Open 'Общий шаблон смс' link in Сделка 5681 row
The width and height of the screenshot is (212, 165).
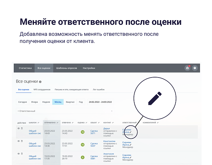tap(35, 158)
